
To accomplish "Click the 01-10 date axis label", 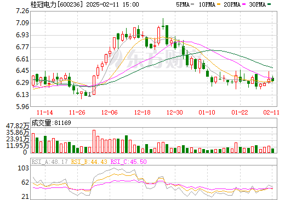I will 207,112.
